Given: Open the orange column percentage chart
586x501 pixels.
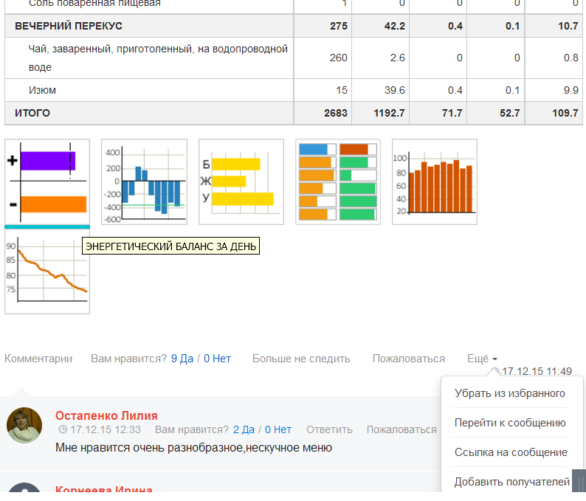Looking at the screenshot, I should 434,182.
